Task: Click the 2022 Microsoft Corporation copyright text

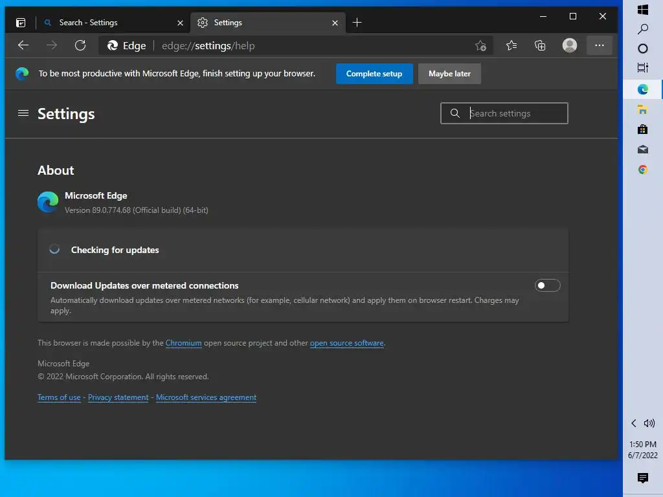Action: (x=123, y=377)
